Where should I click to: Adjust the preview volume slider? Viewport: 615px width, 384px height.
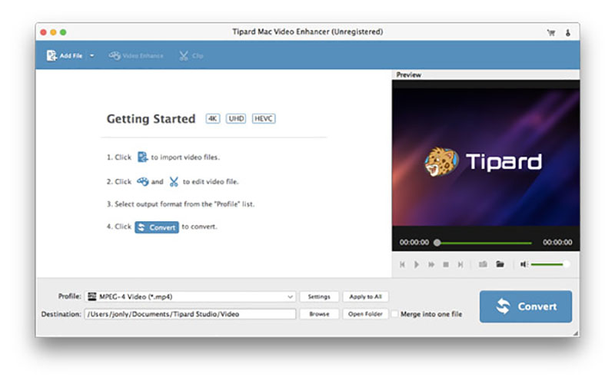point(550,264)
